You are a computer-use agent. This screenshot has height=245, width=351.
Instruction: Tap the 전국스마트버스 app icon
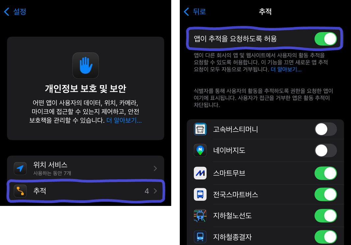click(200, 194)
